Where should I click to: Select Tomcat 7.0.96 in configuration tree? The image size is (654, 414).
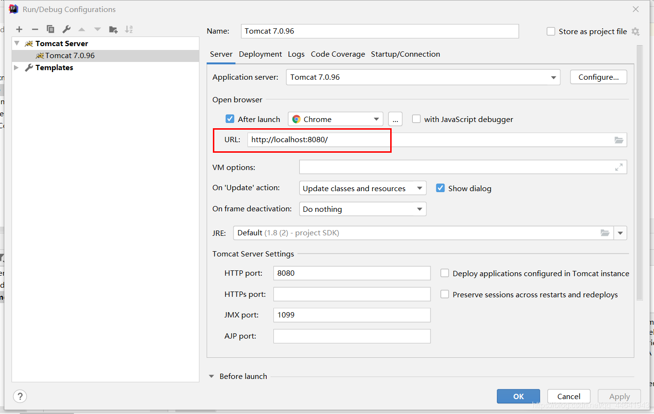pos(105,56)
